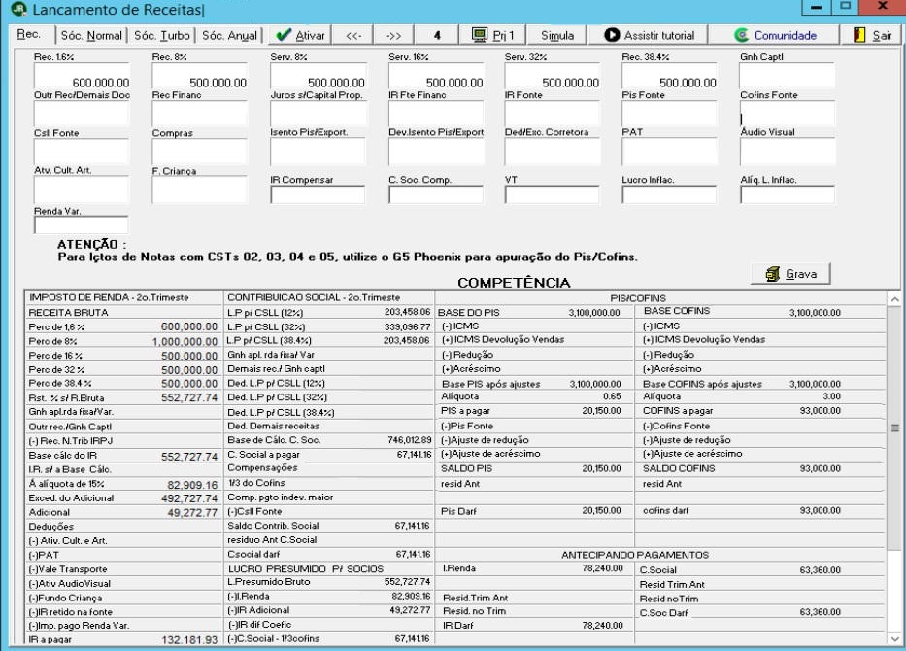906x651 pixels.
Task: Go to next record with ->> button
Action: pos(393,35)
